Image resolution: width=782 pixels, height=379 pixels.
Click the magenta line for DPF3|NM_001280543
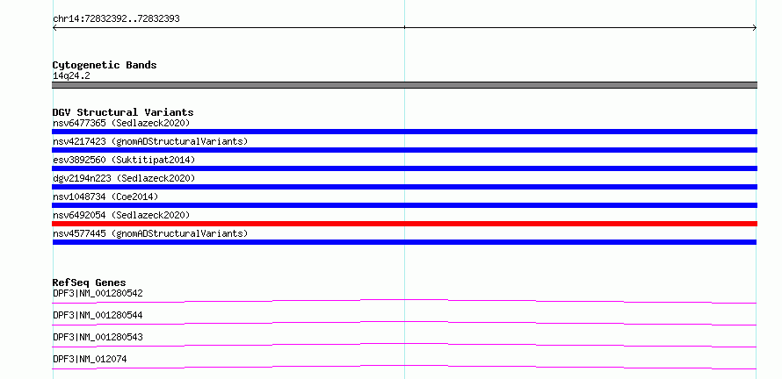[x=404, y=345]
